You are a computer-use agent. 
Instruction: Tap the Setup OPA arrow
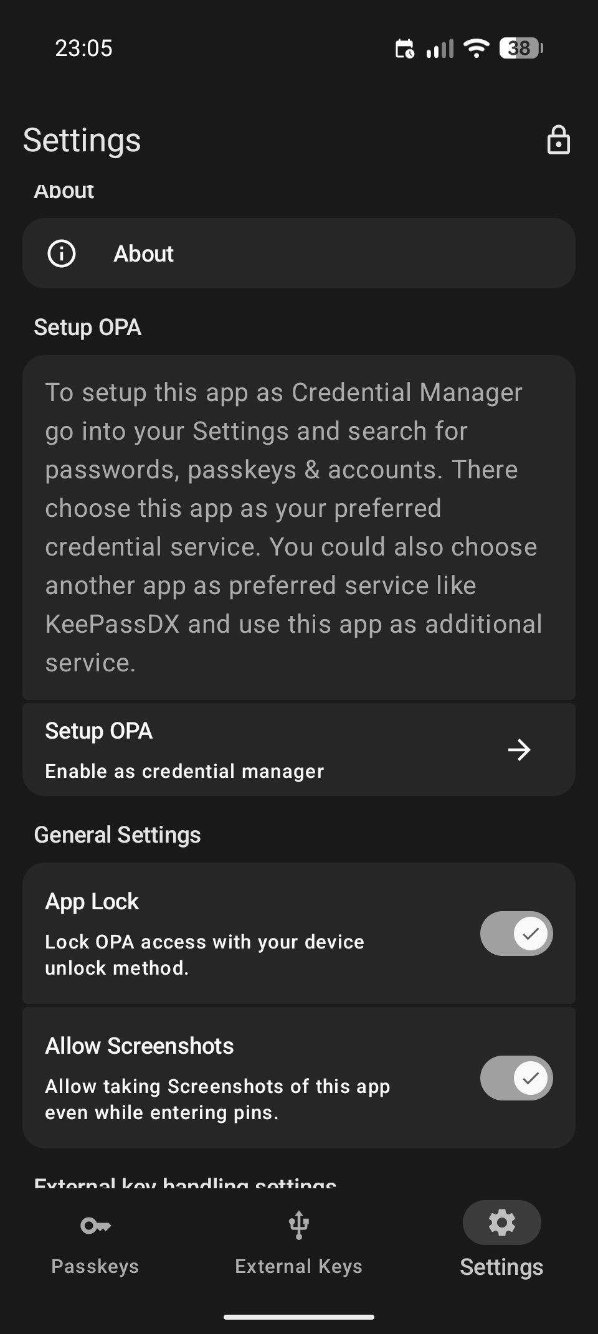pos(518,750)
